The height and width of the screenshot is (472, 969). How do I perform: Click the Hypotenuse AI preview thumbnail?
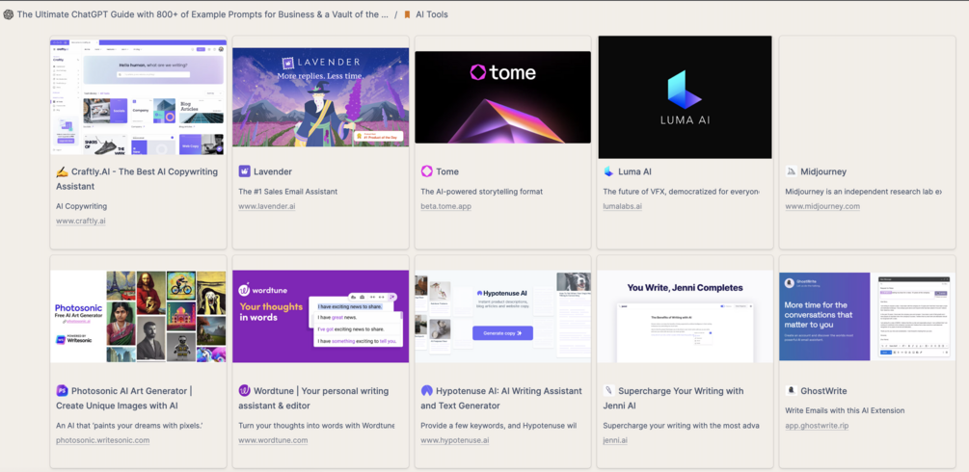click(503, 316)
